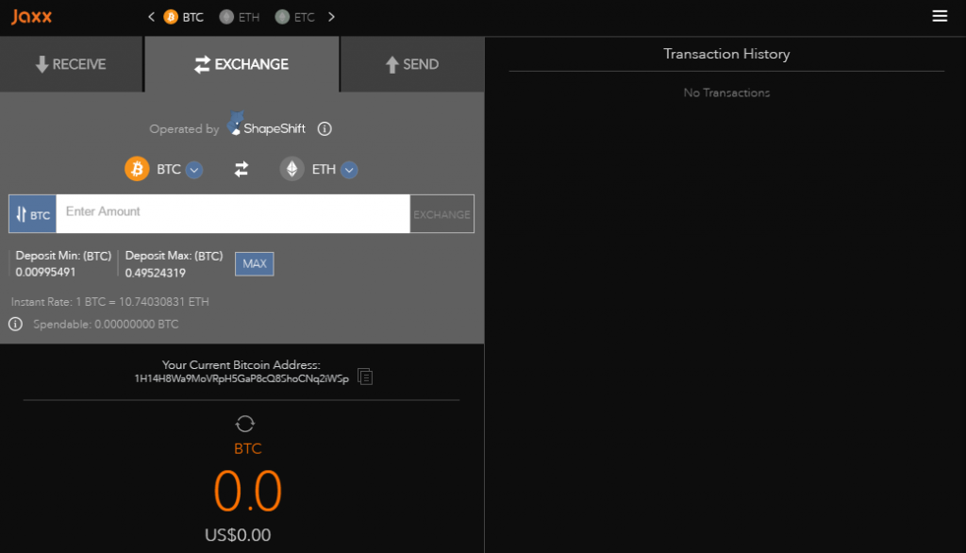
Task: Click the current Bitcoin address string
Action: [241, 378]
